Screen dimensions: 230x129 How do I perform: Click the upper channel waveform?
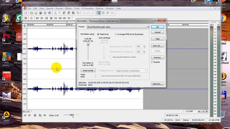[x=51, y=49]
